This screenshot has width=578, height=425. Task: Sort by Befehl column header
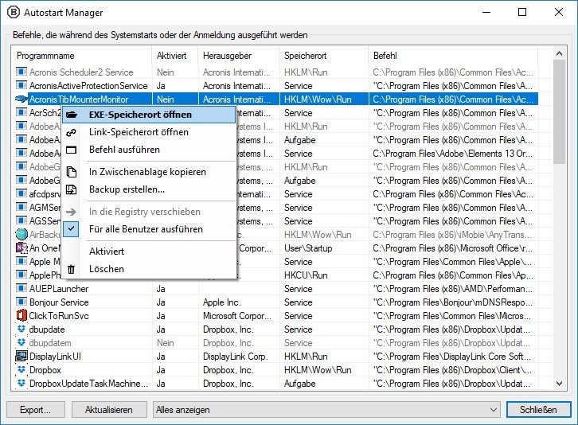pos(453,56)
